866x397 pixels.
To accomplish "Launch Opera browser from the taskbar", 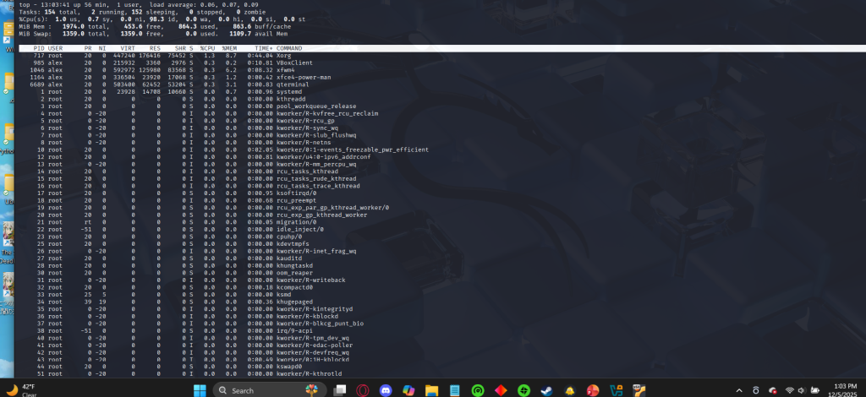I will coord(363,390).
